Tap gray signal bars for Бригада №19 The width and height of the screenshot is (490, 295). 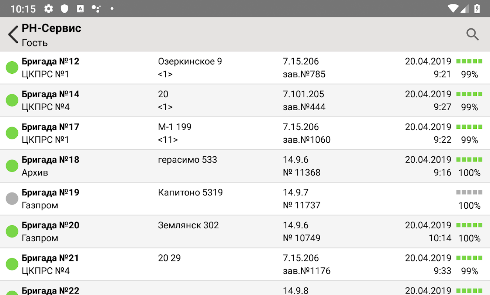pyautogui.click(x=469, y=192)
